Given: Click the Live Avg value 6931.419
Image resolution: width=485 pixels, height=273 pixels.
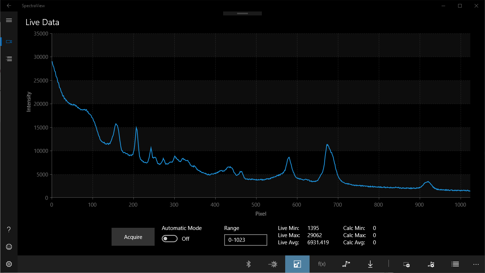Looking at the screenshot, I should pos(318,243).
